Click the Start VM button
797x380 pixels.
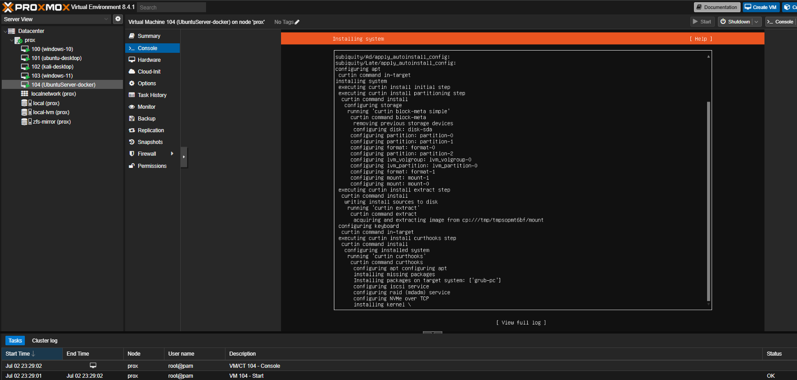[702, 22]
